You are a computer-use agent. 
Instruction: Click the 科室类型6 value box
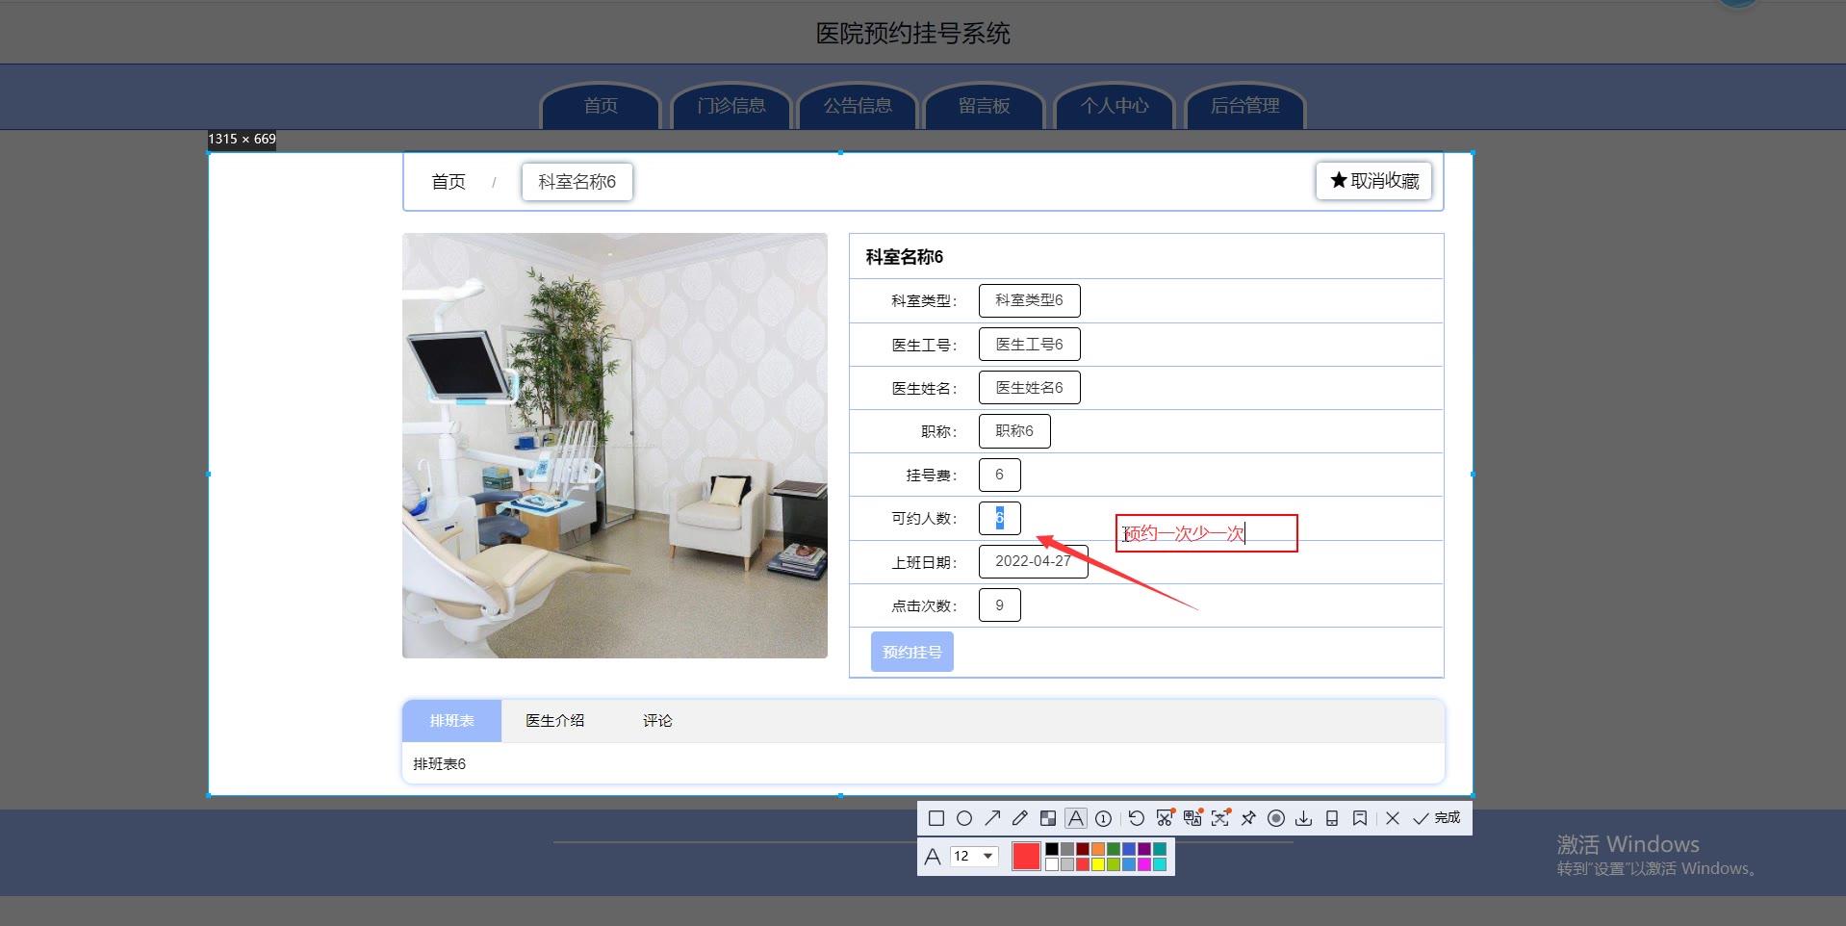click(1030, 300)
